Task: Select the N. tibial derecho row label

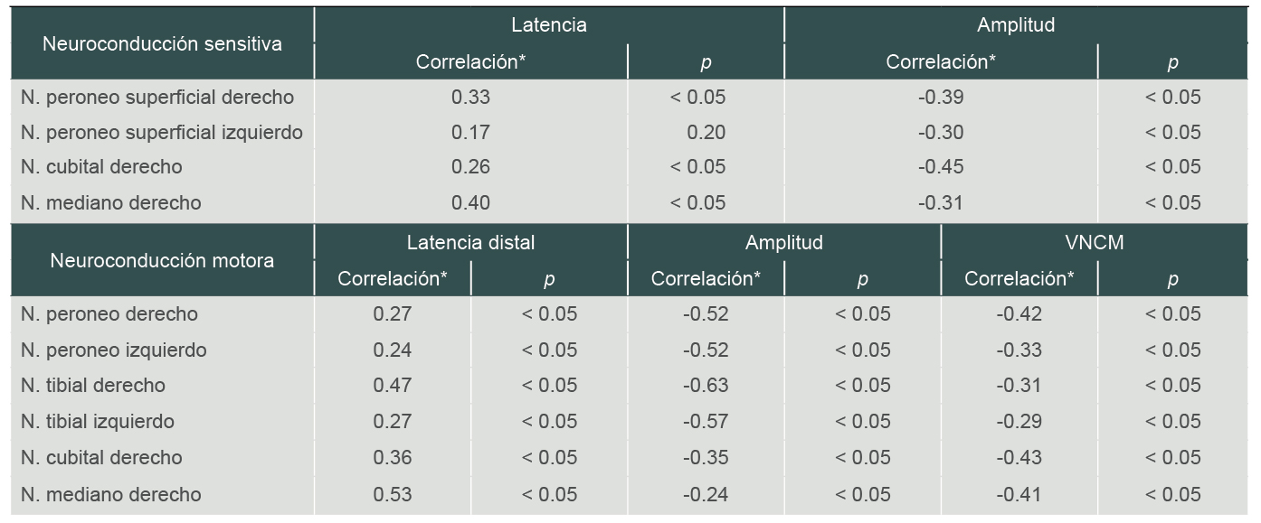Action: tap(93, 386)
